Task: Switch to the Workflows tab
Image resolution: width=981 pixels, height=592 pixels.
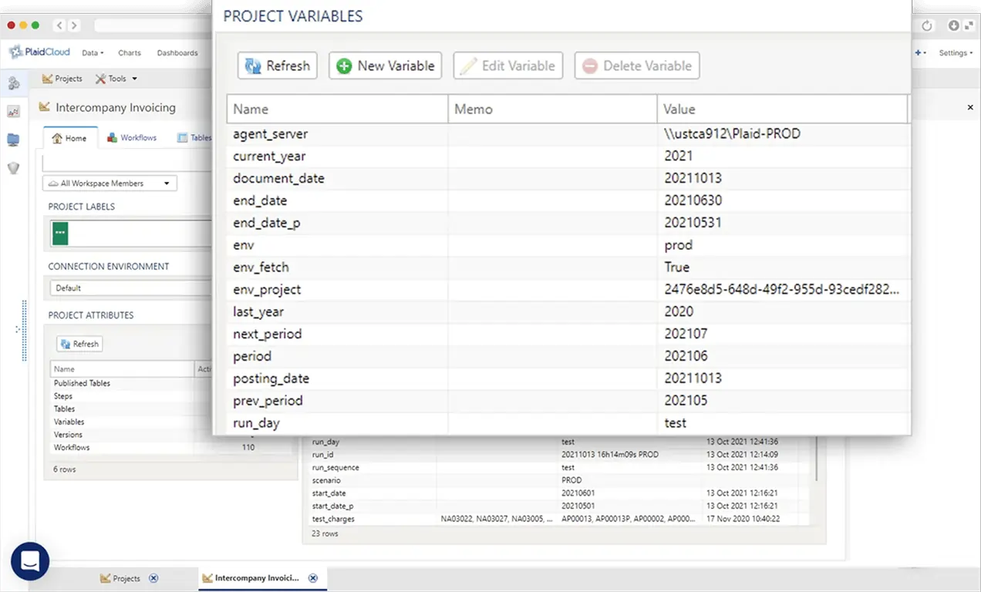Action: (x=132, y=138)
